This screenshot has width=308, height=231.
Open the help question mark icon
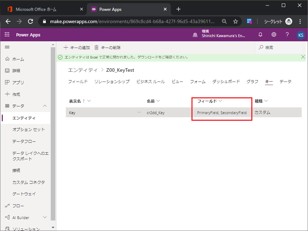coord(287,35)
